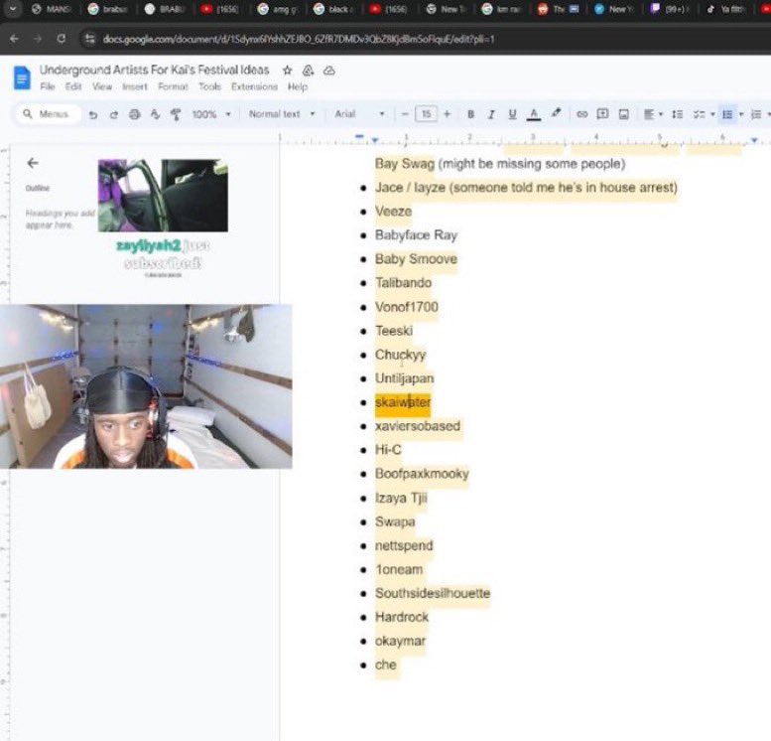Expand the bulleted list style arrow
The width and height of the screenshot is (771, 741).
tap(741, 114)
